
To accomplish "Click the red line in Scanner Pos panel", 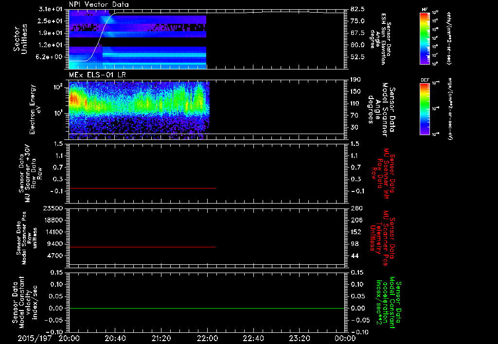I will point(142,247).
